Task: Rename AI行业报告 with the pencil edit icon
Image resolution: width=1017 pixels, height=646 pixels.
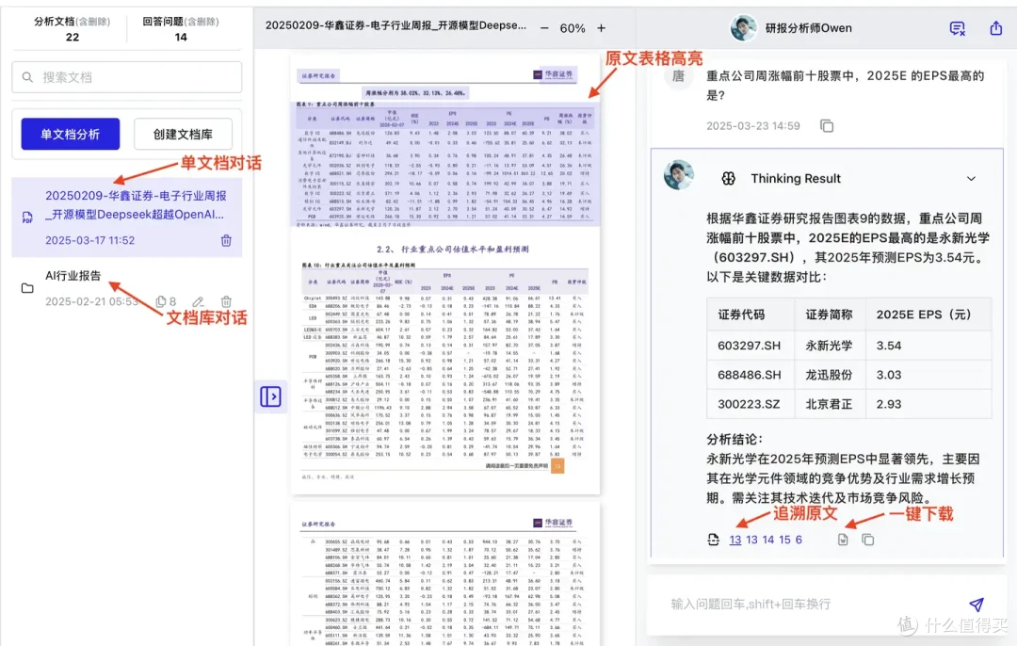Action: (x=198, y=301)
